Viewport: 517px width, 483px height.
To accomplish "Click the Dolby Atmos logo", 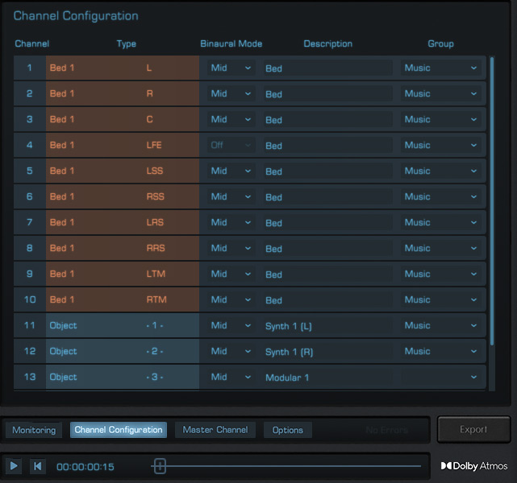I will (x=474, y=466).
